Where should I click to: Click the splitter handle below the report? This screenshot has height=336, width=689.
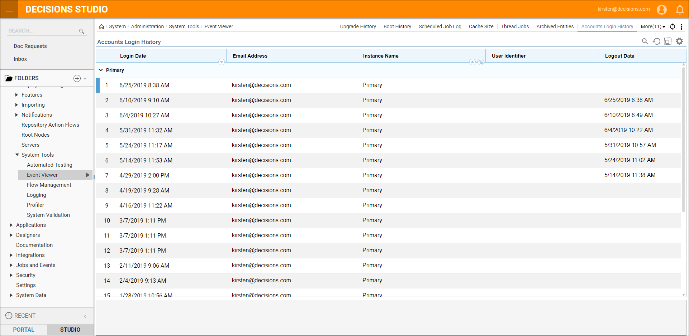[394, 298]
